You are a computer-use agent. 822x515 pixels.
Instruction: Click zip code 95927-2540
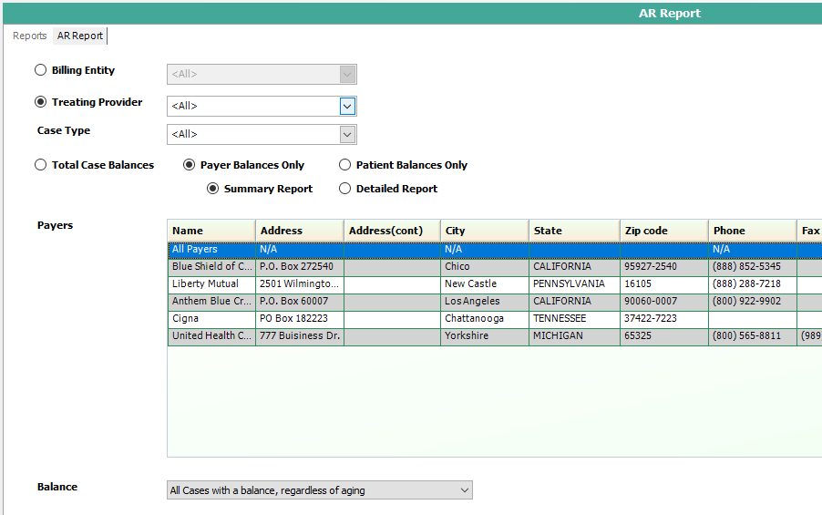coord(663,267)
